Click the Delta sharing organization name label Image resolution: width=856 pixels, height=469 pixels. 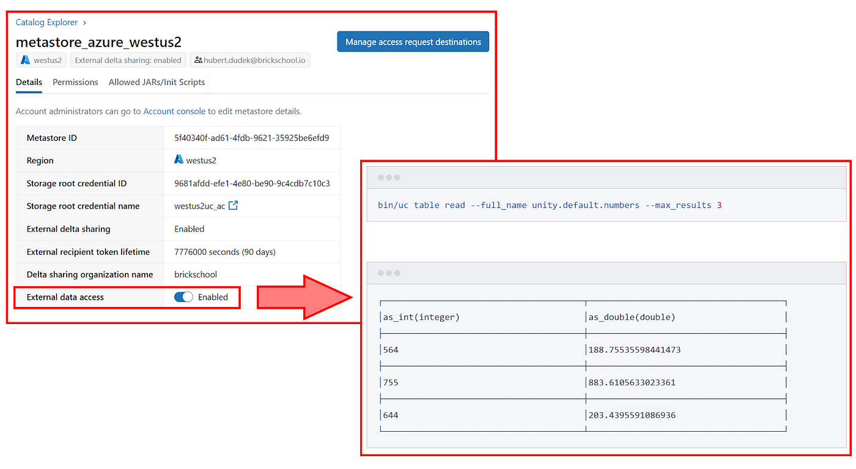click(90, 275)
